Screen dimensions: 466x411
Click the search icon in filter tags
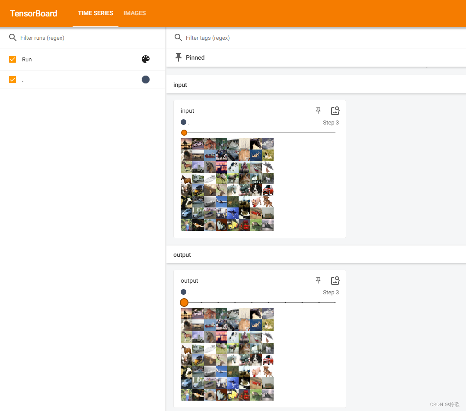pos(178,38)
